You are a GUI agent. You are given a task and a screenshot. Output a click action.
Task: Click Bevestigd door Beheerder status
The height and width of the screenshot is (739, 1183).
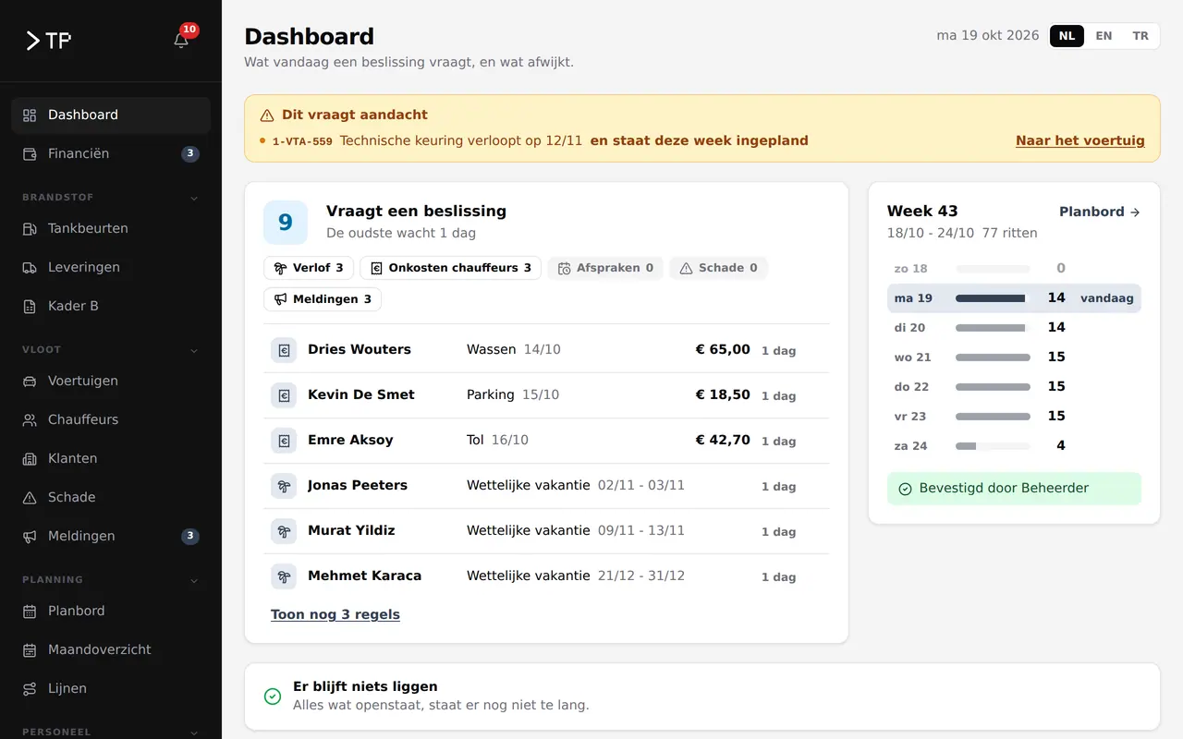click(1014, 489)
